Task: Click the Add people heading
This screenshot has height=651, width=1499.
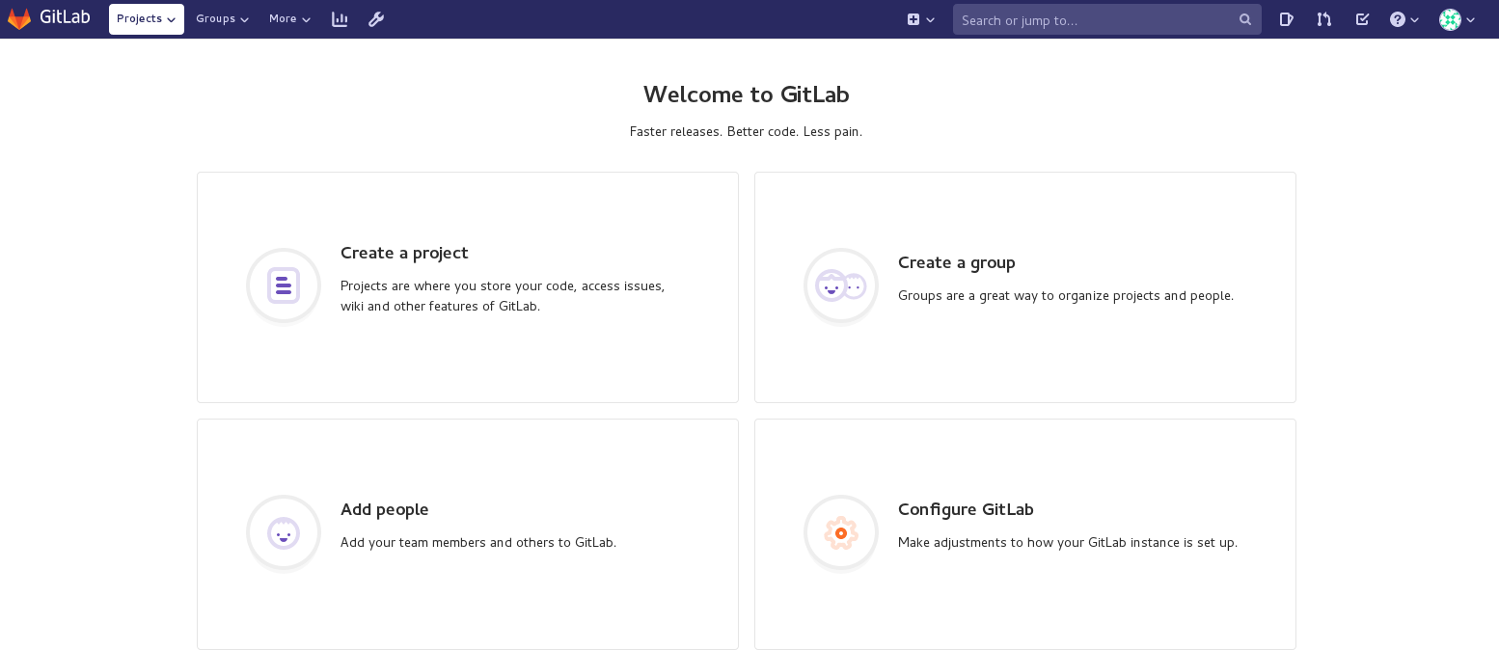Action: tap(385, 509)
